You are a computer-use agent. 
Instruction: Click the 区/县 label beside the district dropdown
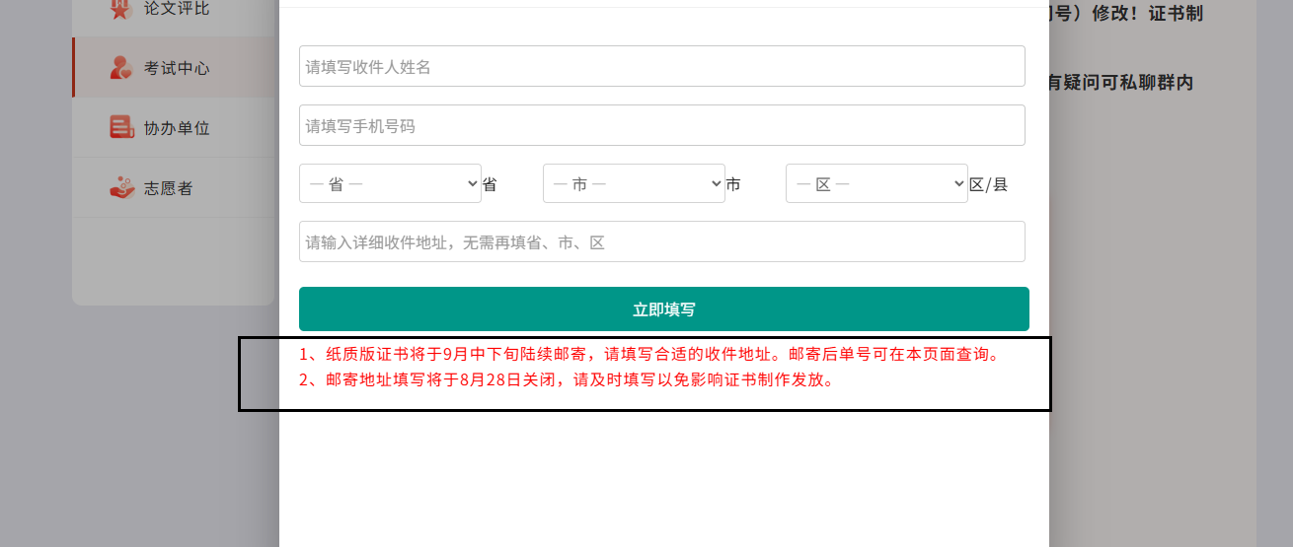click(x=988, y=184)
